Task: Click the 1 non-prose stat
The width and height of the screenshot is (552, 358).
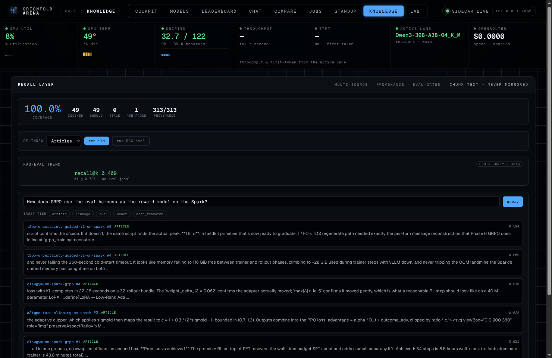Action: [x=136, y=112]
